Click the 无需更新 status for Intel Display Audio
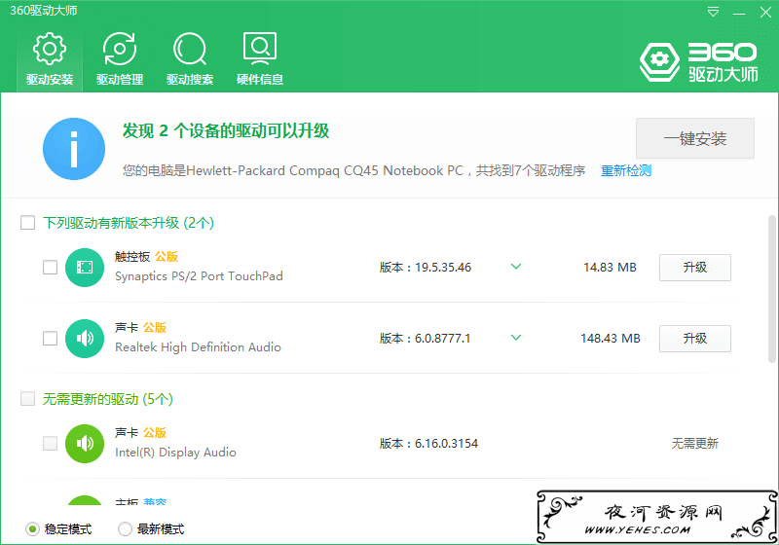779x545 pixels. coord(695,443)
